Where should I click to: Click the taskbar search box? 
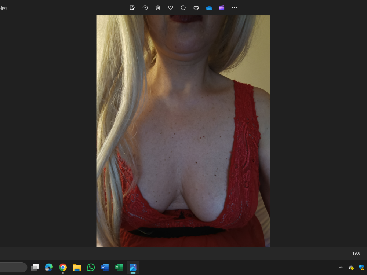[13, 267]
